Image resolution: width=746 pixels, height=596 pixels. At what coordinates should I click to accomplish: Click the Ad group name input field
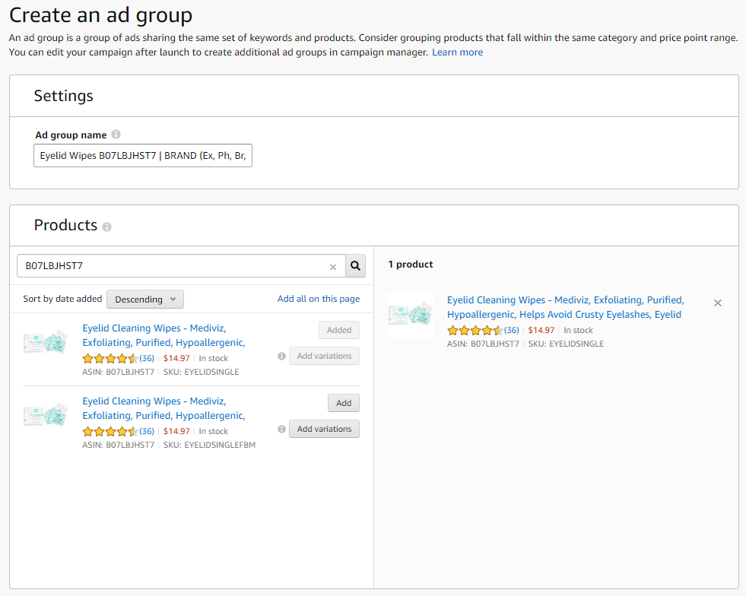pyautogui.click(x=143, y=156)
